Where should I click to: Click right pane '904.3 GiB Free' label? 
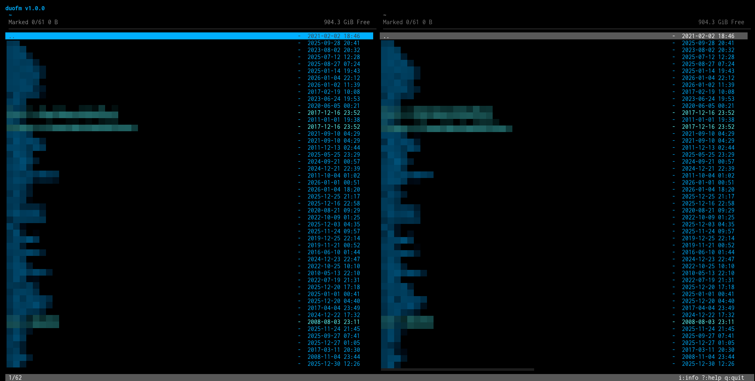[721, 22]
